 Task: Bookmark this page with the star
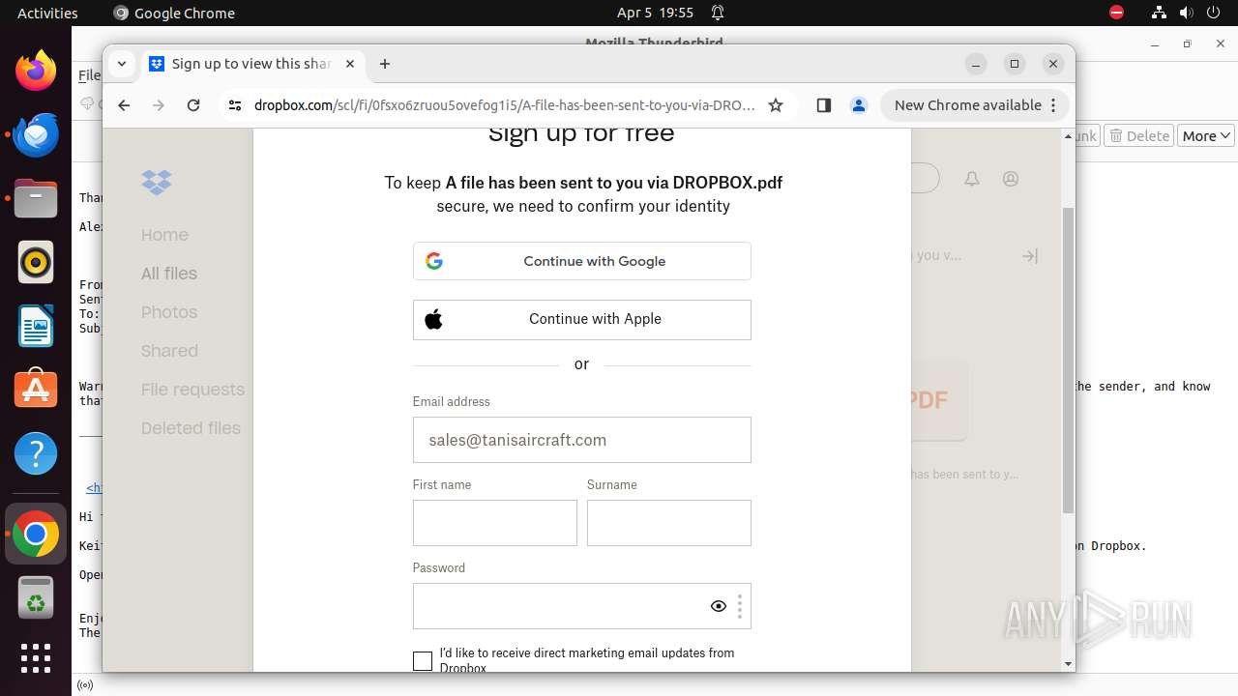pos(776,105)
